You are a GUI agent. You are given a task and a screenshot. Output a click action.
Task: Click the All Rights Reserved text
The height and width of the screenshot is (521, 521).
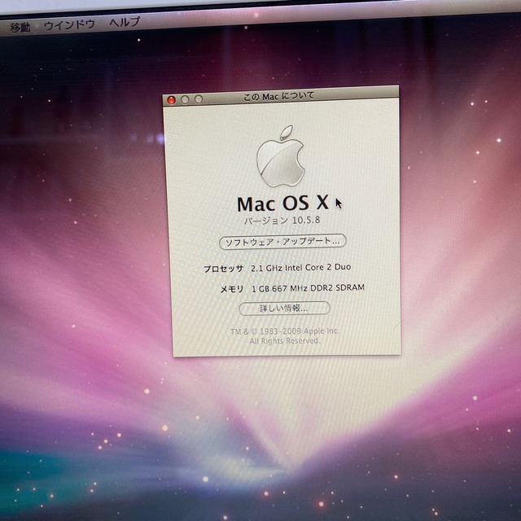[284, 341]
